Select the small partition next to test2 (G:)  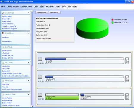tap(127, 96)
